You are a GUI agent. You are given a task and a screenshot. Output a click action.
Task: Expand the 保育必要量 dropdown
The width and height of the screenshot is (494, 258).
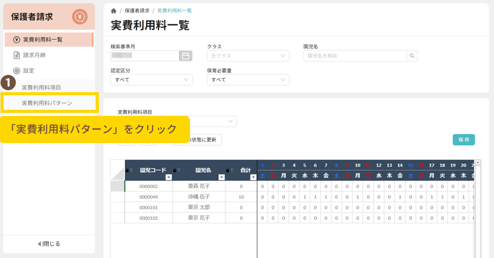pyautogui.click(x=248, y=80)
